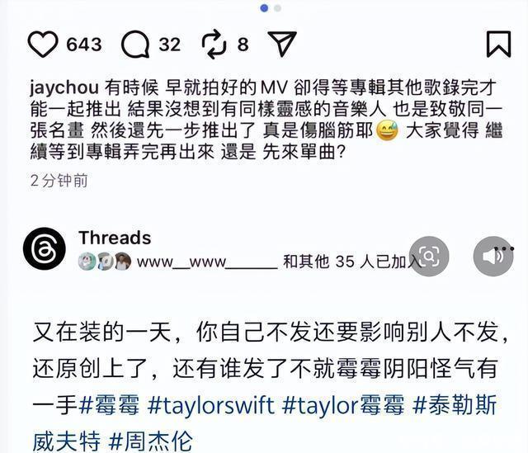Switch to second carousel page dot
The height and width of the screenshot is (453, 528).
277,8
